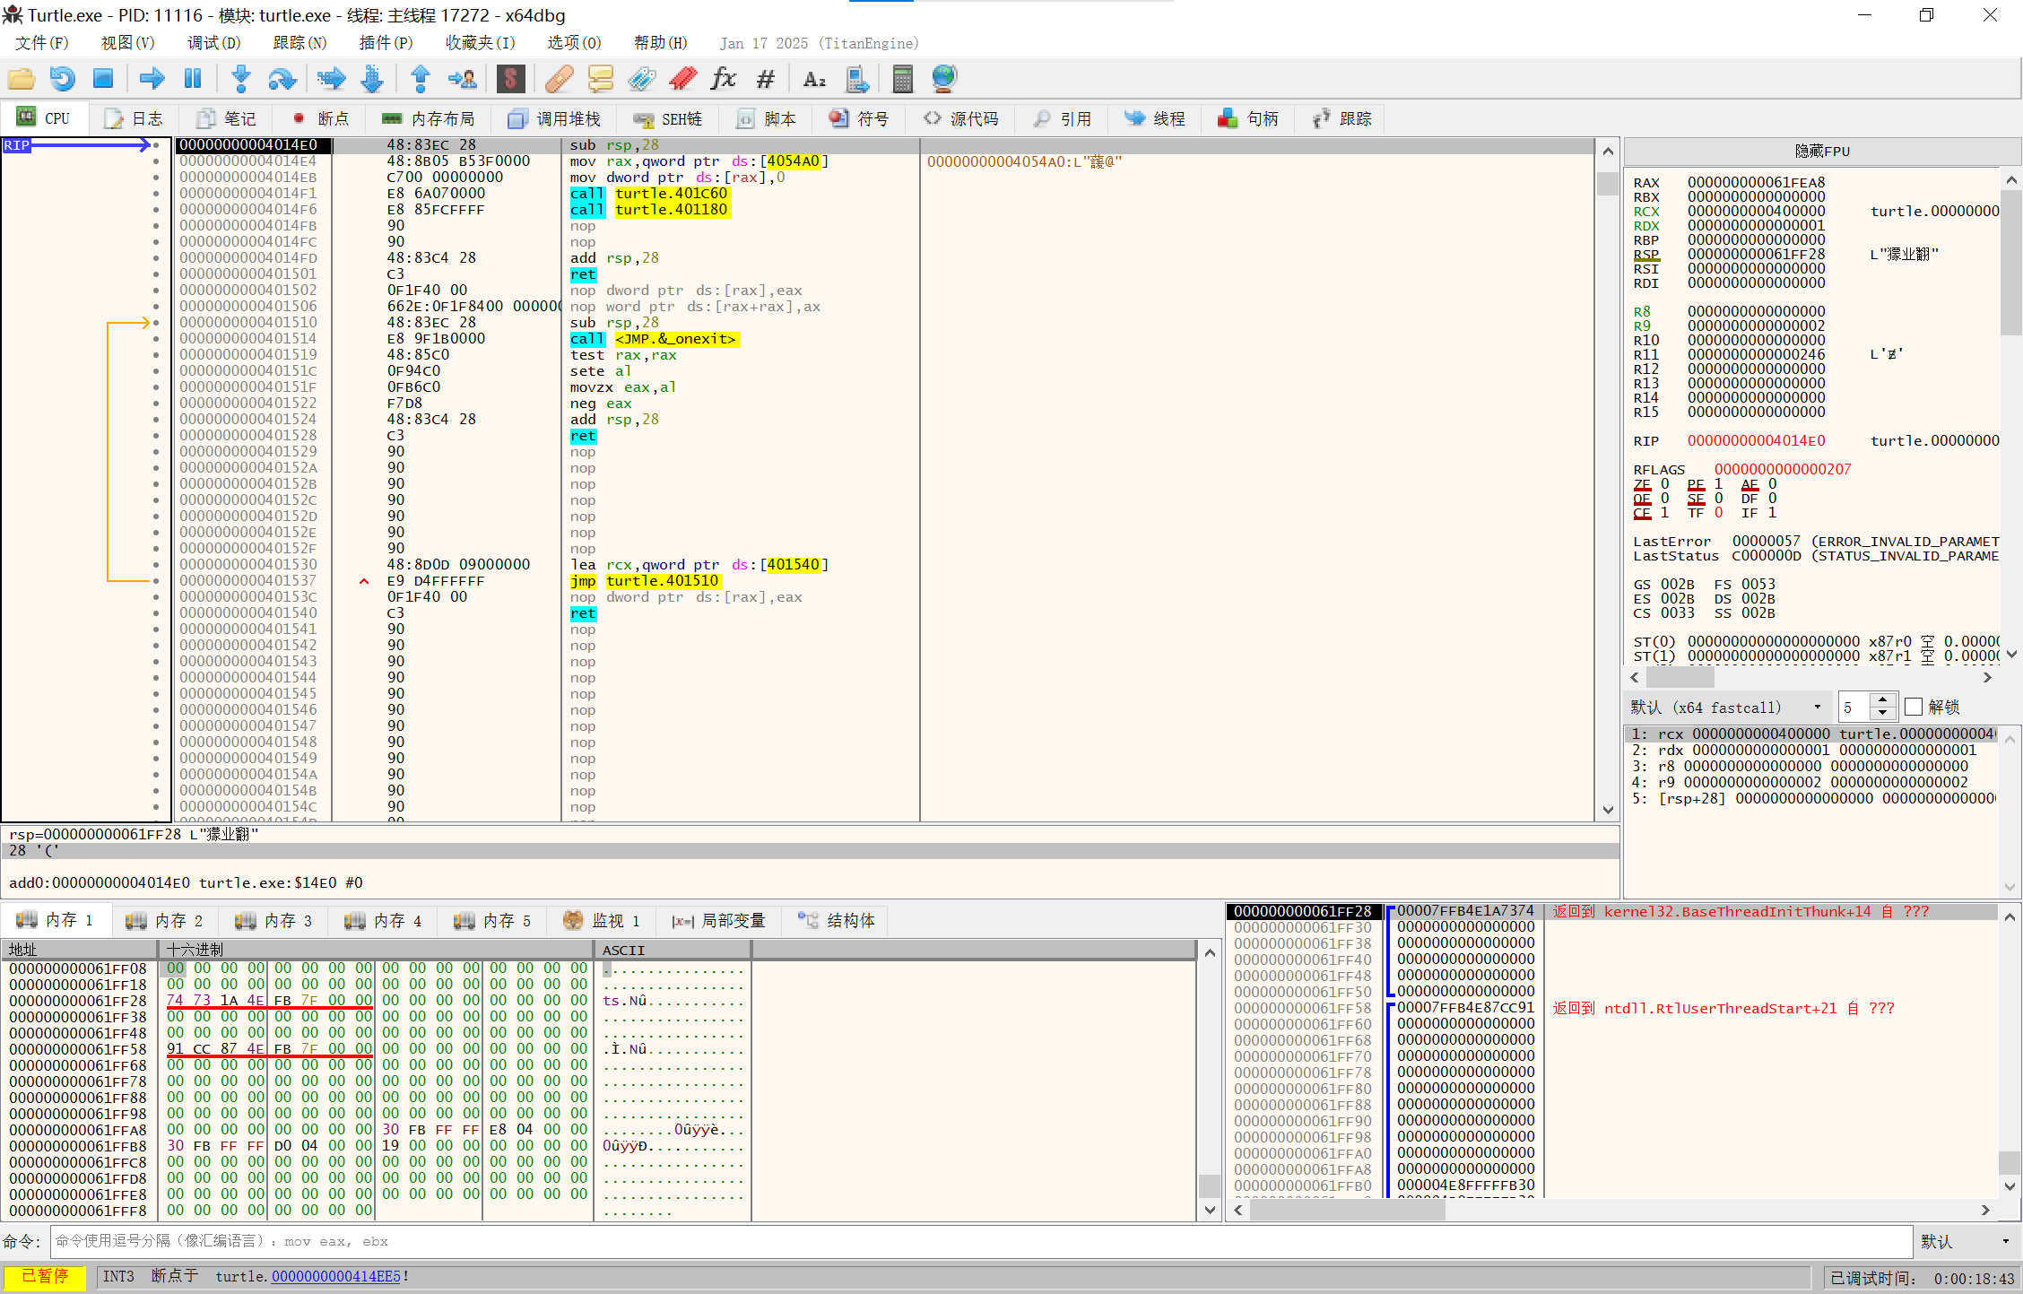This screenshot has width=2023, height=1294.
Task: Click the Run To User Code icon
Action: click(x=462, y=79)
